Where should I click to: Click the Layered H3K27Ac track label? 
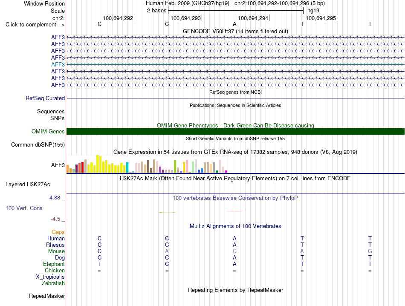[28, 185]
